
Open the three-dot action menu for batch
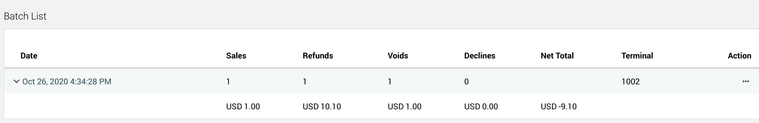pos(746,81)
